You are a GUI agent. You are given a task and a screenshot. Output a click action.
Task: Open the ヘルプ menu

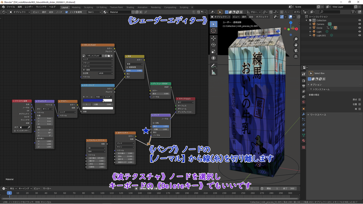[x=52, y=7]
